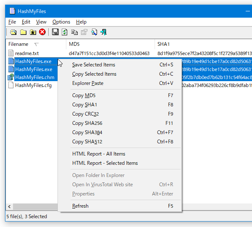
Task: Click MD5 value d47a7f151cc3d0d3f4e11040533d0463
Action: point(109,53)
